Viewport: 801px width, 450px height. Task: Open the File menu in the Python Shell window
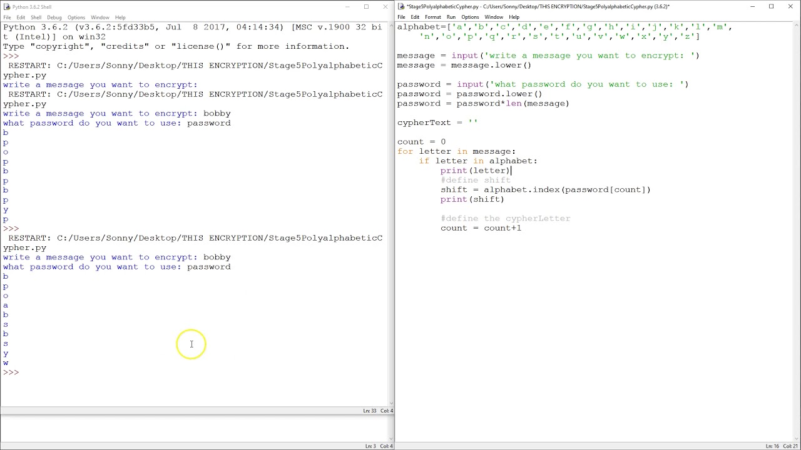(x=7, y=17)
